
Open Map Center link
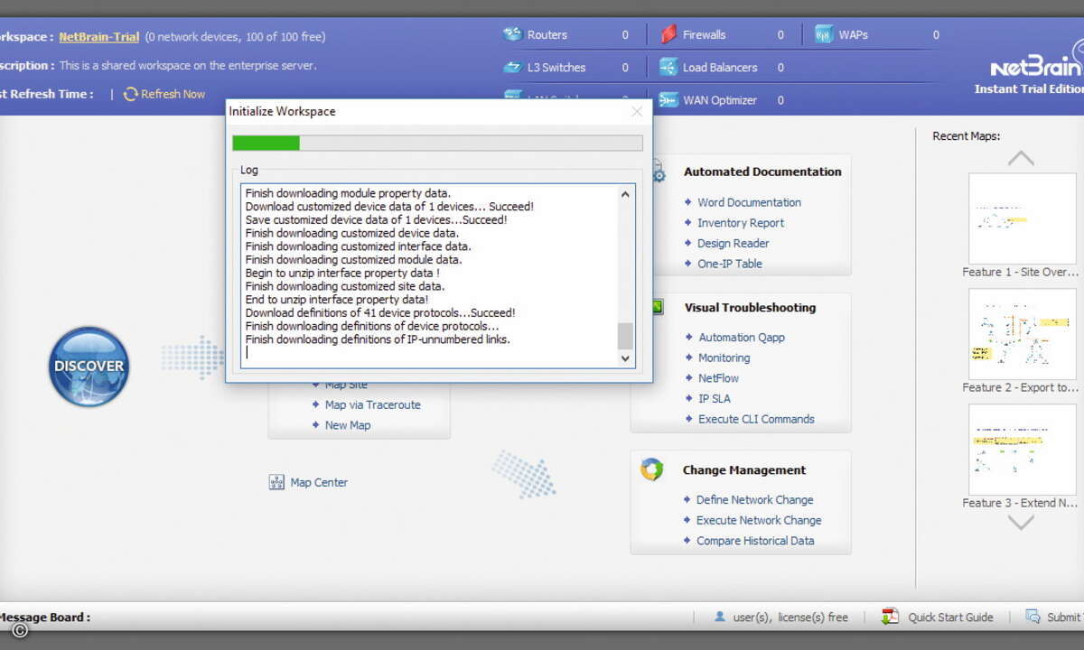tap(319, 482)
